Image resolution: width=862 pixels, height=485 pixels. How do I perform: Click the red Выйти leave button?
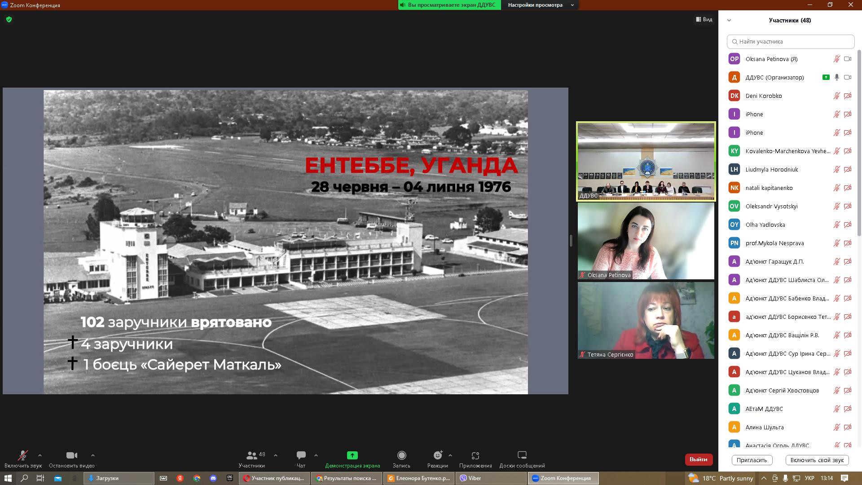point(698,459)
